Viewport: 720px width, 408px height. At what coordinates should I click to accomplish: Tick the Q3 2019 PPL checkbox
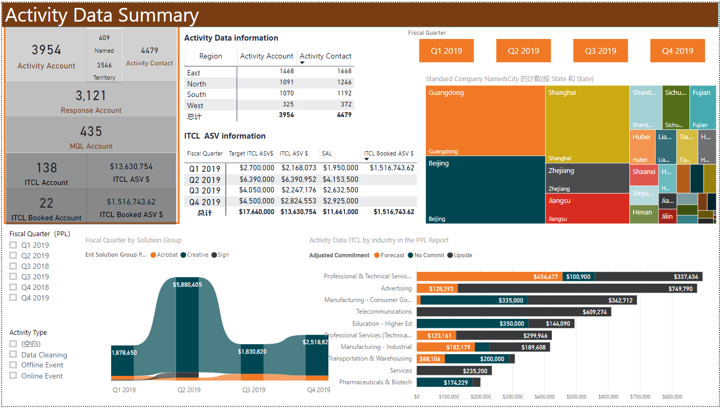(13, 277)
